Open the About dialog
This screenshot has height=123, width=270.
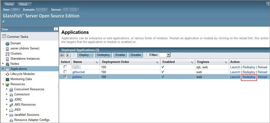[24, 4]
